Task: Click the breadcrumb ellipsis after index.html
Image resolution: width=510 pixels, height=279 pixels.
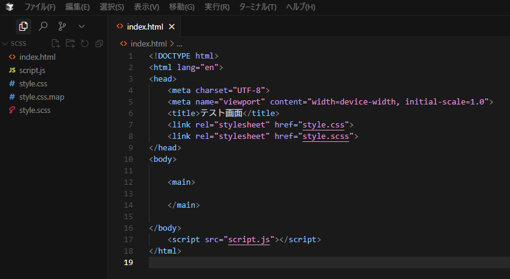Action: coord(179,44)
